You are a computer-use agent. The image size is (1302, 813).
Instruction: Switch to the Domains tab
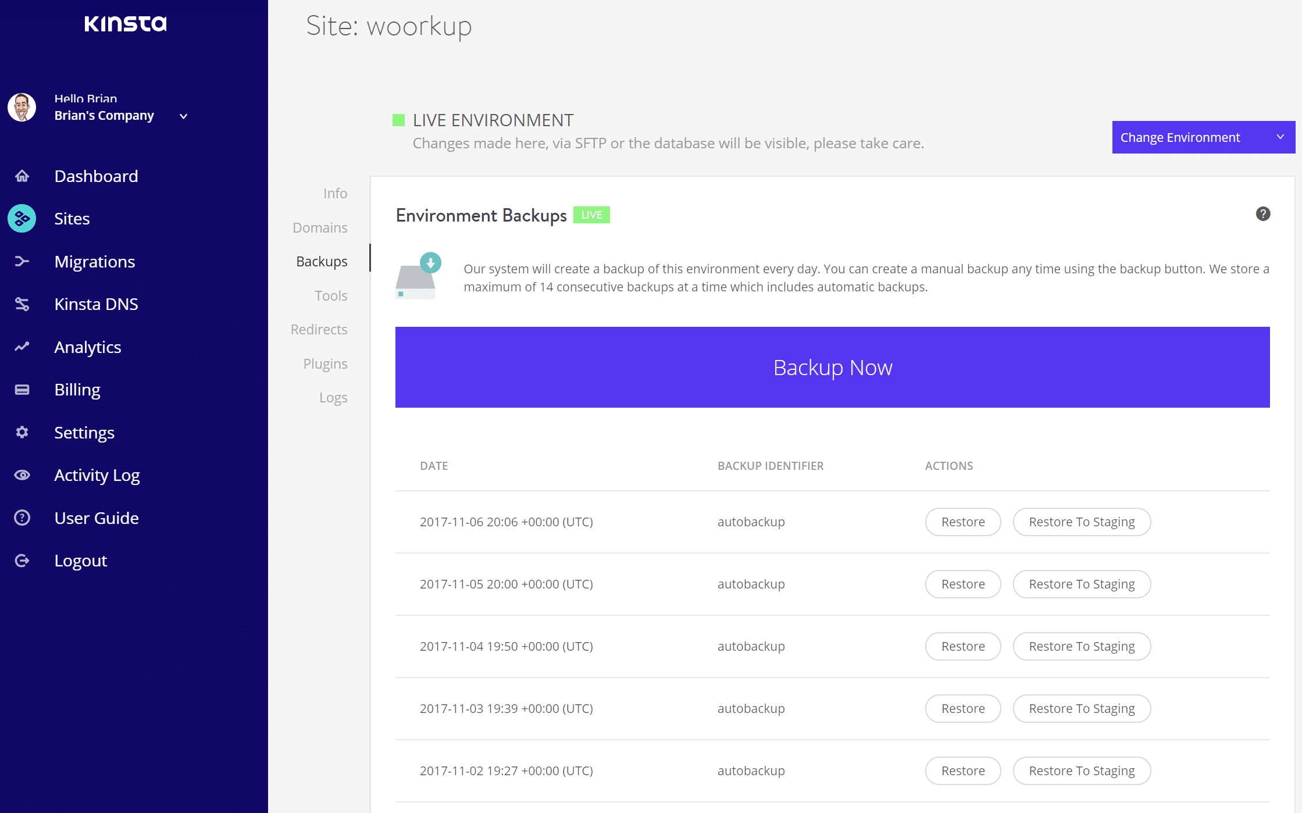pos(320,227)
